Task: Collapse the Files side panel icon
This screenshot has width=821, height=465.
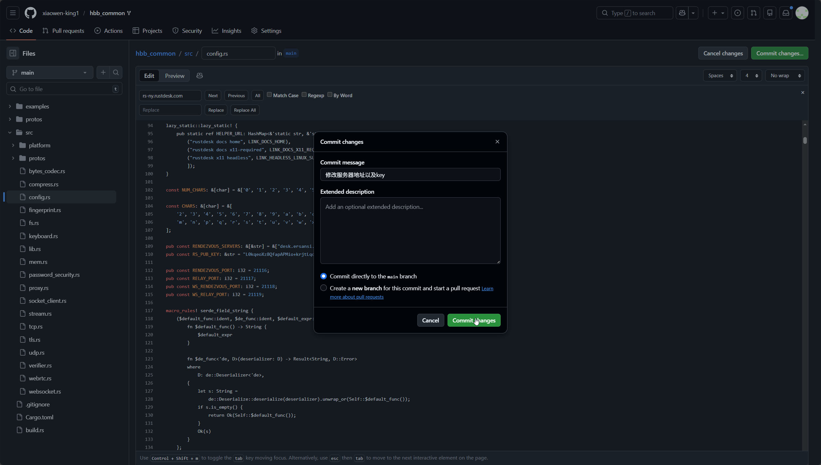Action: pos(13,53)
